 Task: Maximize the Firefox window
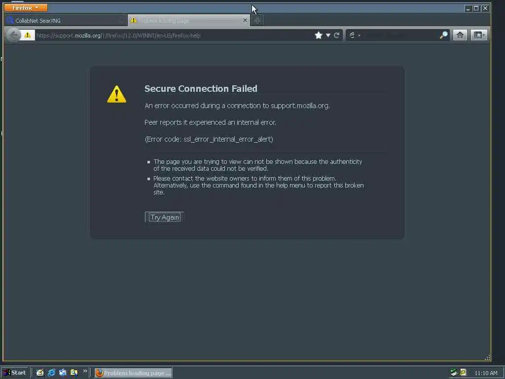(476, 8)
